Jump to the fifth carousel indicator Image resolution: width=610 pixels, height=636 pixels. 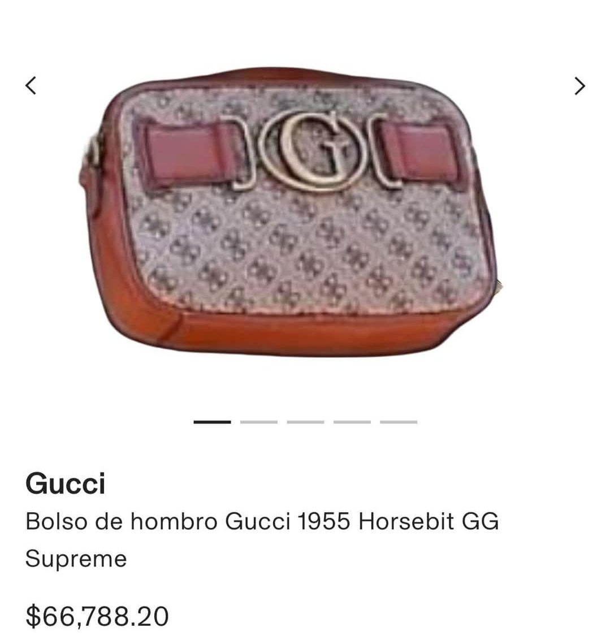click(x=399, y=422)
